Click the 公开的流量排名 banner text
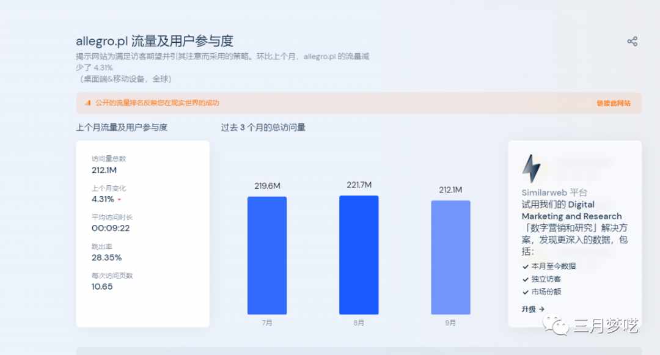The height and width of the screenshot is (355, 660). [x=157, y=103]
